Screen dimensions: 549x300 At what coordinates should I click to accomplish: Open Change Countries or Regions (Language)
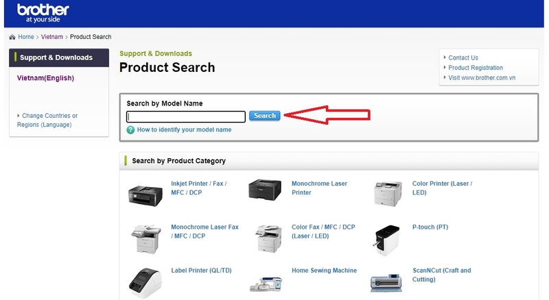[47, 120]
